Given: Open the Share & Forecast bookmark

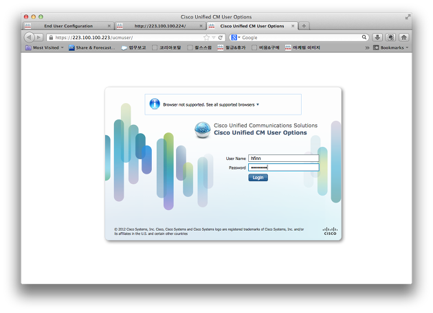Looking at the screenshot, I should 92,48.
